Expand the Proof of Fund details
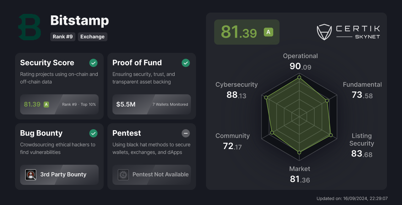 (x=151, y=86)
